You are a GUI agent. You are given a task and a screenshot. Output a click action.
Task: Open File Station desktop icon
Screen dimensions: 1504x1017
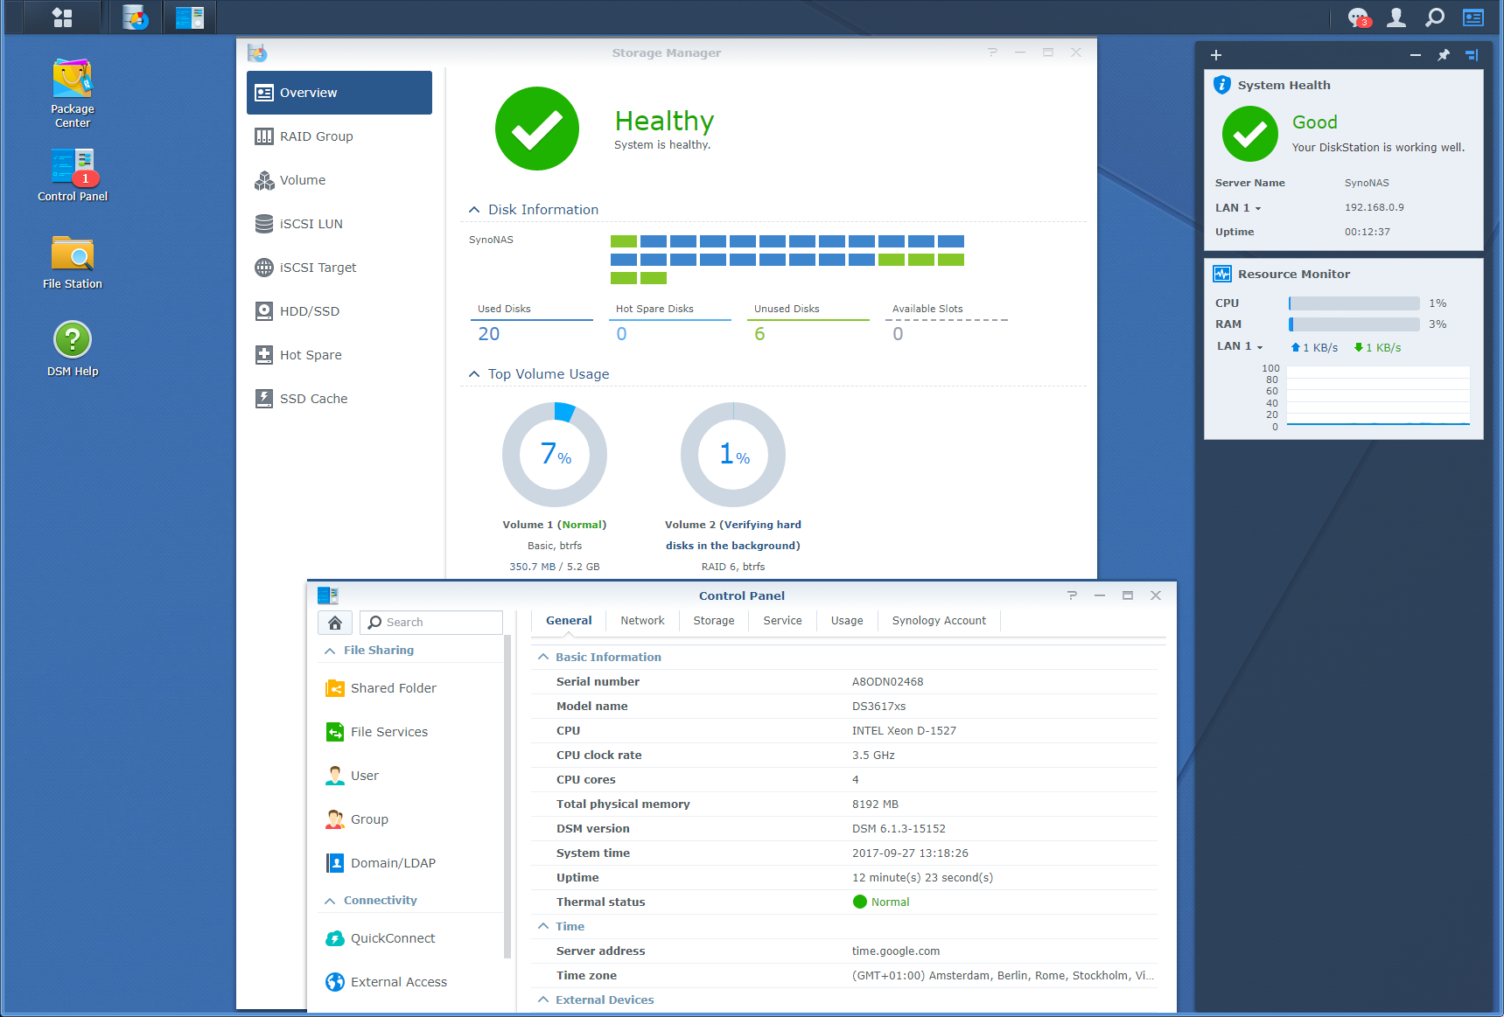73,262
